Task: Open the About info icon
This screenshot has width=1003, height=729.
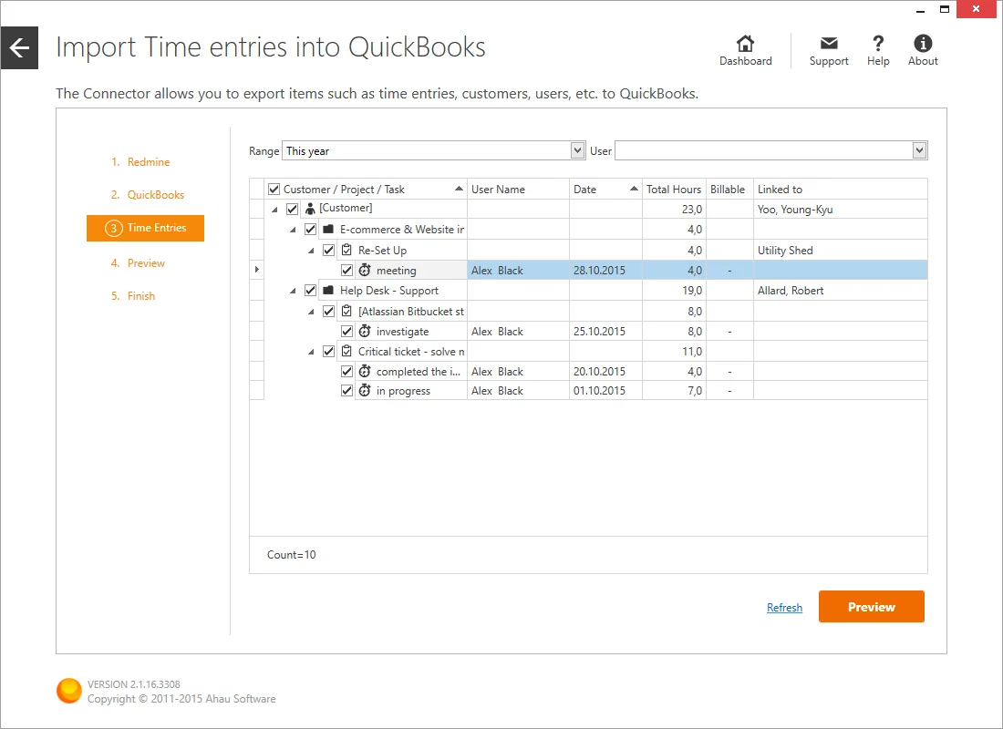Action: [x=923, y=43]
